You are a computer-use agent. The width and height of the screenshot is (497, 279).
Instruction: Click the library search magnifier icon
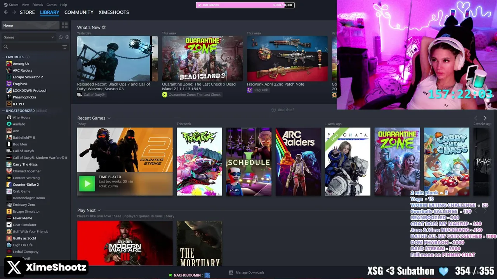[5, 47]
